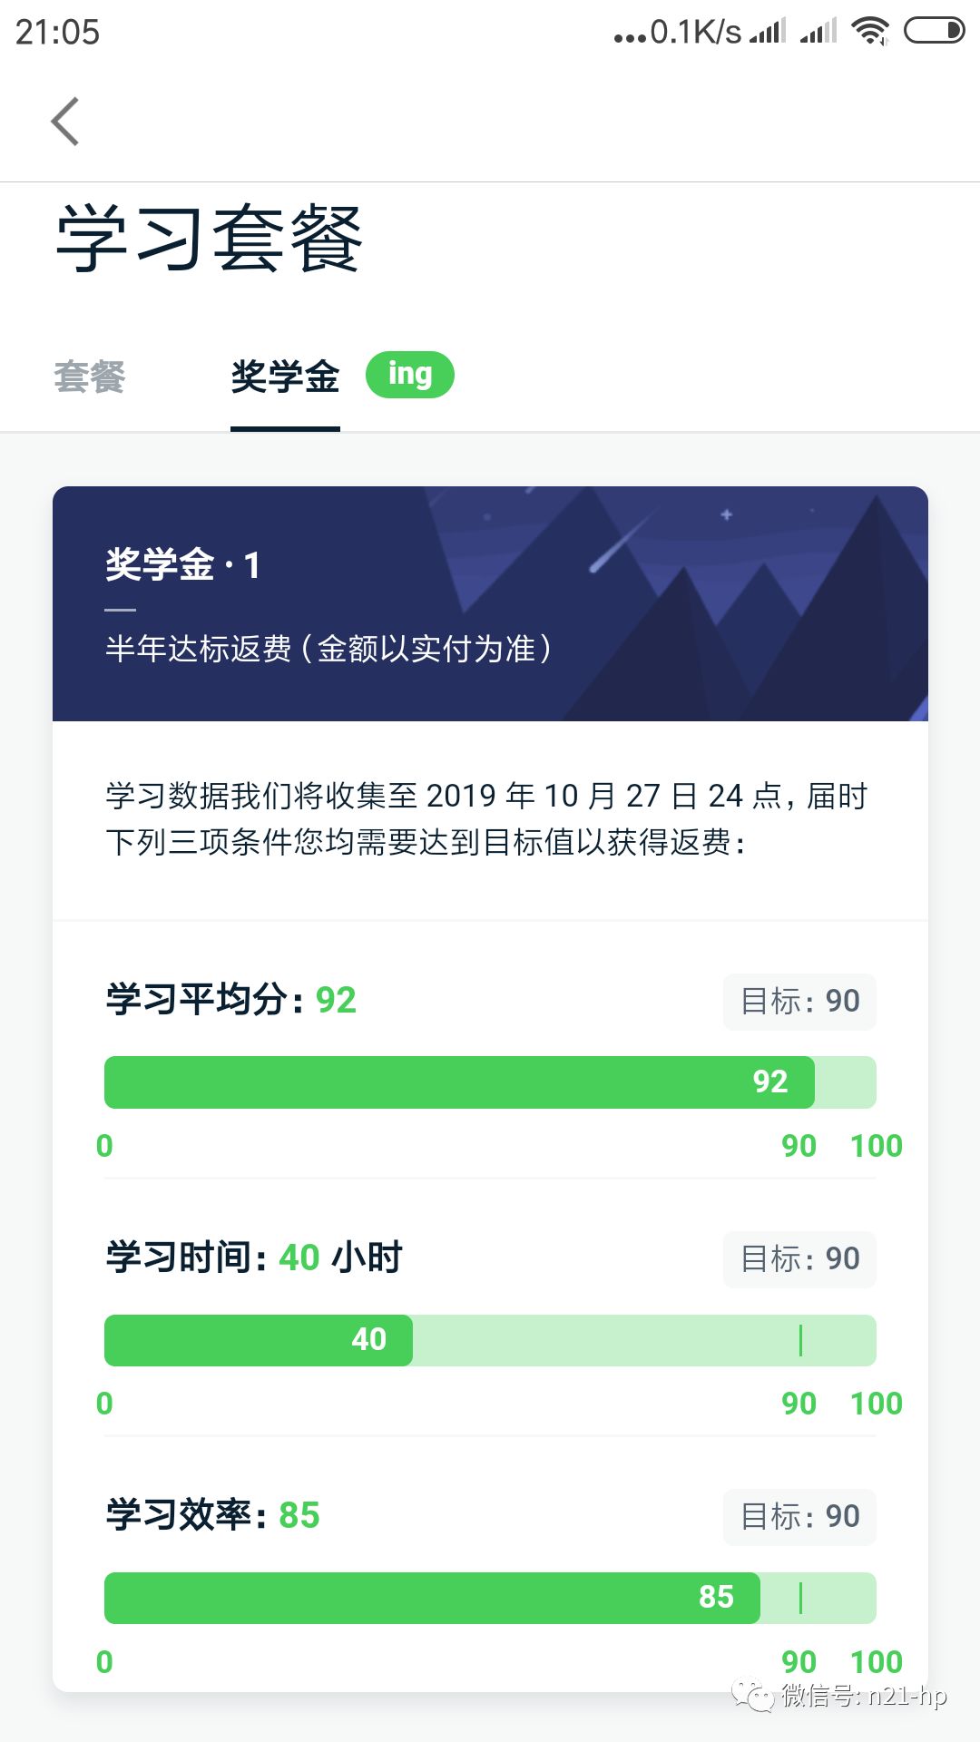Click the 学习时间 progress bar at 40
Viewport: 980px width, 1742px height.
point(490,1339)
